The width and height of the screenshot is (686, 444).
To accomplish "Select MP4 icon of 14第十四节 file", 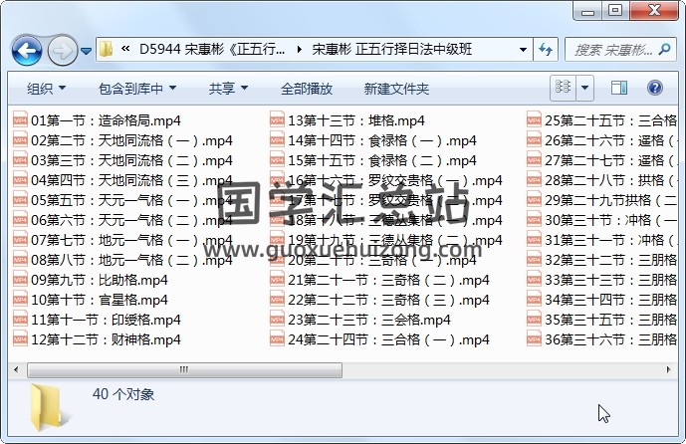I will tap(277, 140).
